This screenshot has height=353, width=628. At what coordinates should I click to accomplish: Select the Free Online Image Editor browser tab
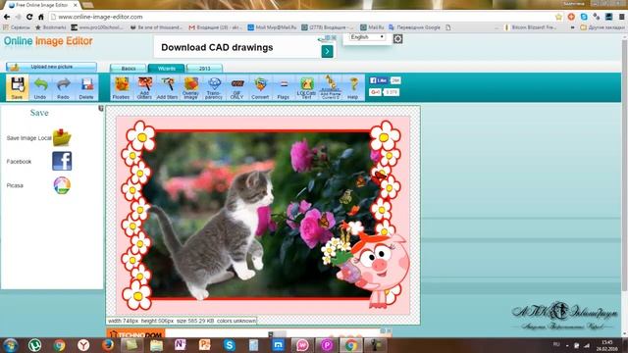coord(41,5)
